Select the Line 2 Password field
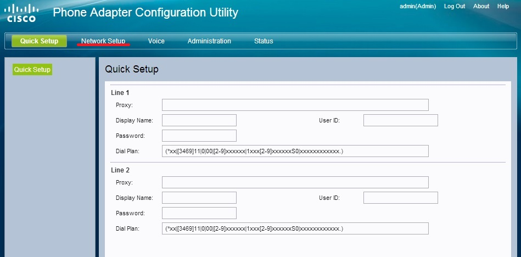521x257 pixels. (199, 213)
